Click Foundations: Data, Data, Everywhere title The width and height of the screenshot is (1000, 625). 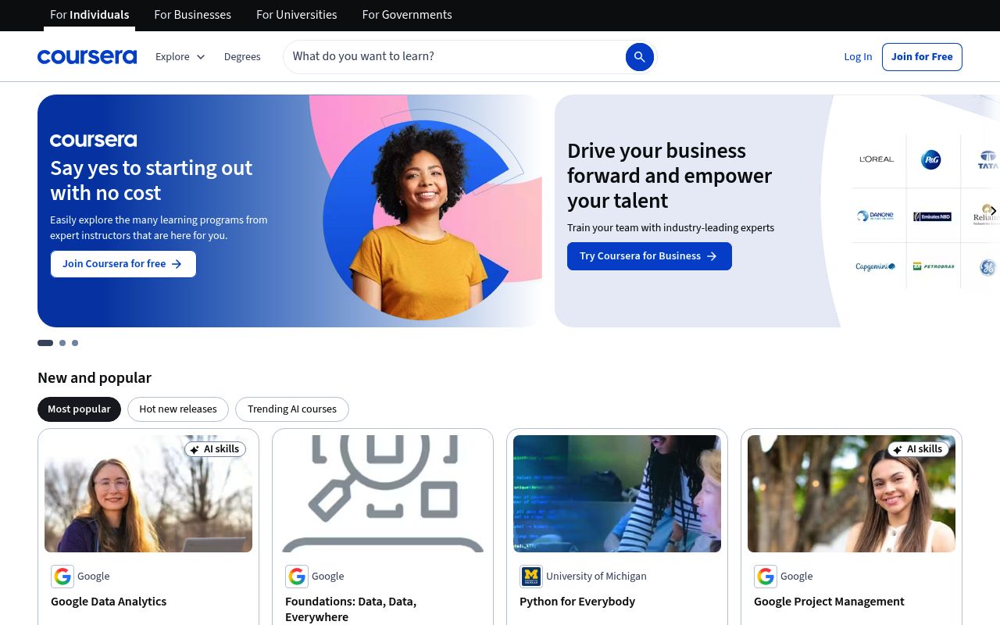point(351,609)
